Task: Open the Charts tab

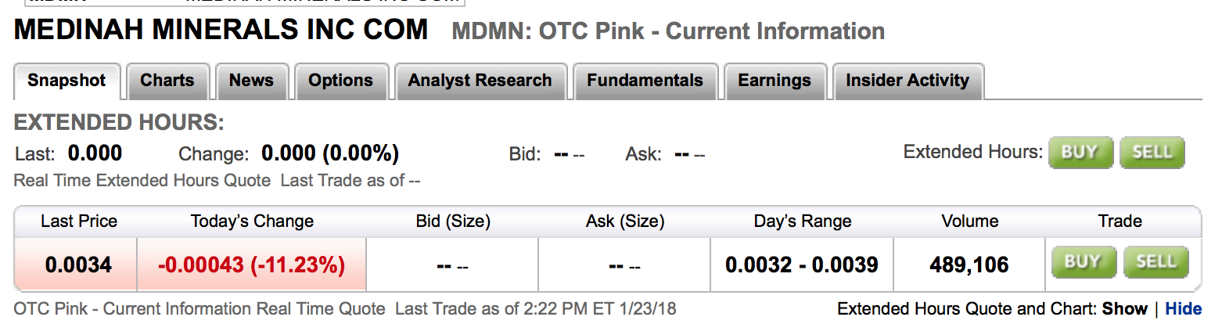Action: tap(167, 81)
